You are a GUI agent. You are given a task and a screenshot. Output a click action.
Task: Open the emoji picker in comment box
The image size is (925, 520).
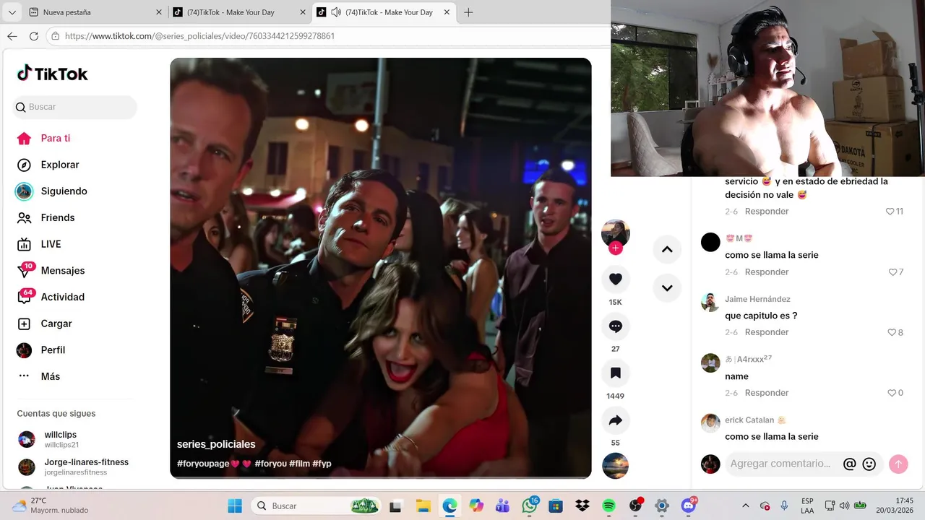tap(869, 464)
